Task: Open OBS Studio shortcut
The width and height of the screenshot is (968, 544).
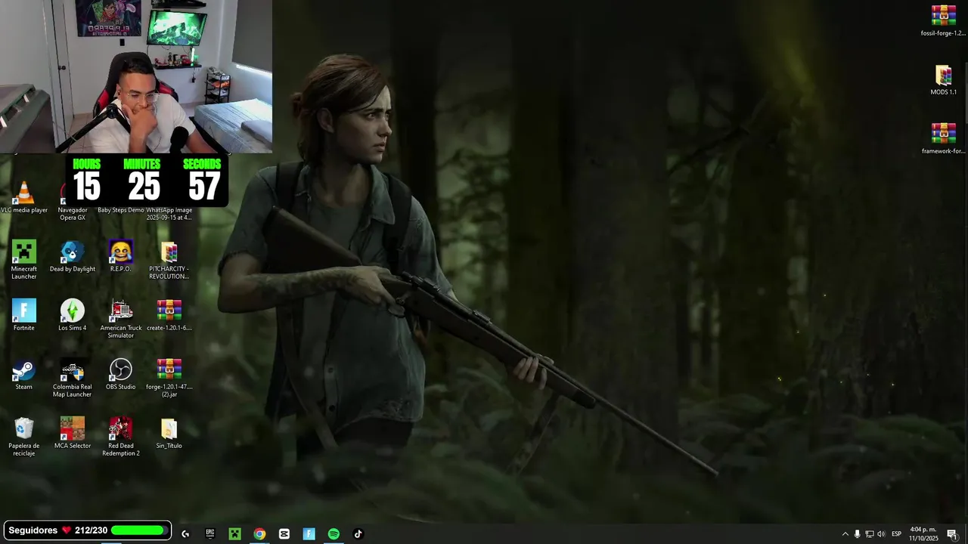Action: click(x=121, y=375)
